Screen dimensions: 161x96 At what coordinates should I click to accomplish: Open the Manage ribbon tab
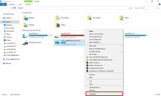click(28, 5)
